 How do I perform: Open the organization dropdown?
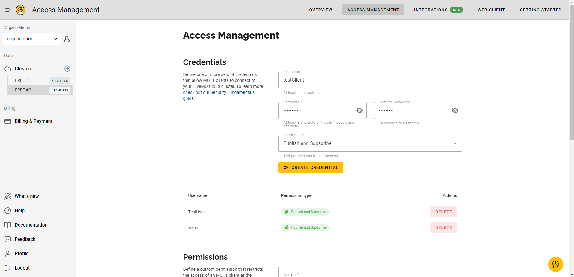(x=32, y=39)
